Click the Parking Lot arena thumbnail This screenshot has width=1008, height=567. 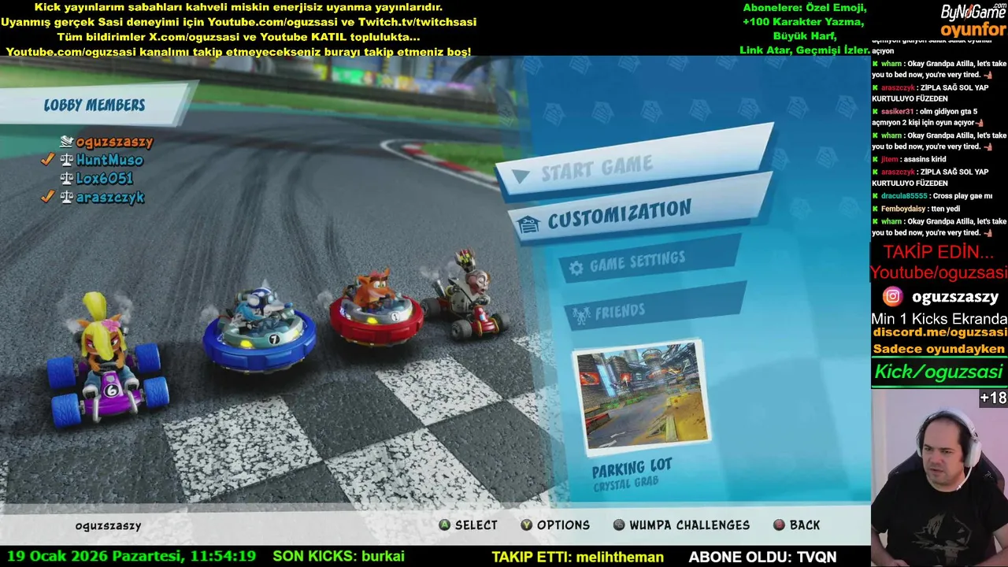[x=643, y=398]
